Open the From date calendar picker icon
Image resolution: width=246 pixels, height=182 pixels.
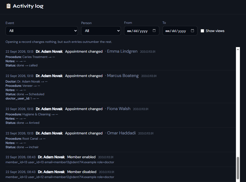coord(154,30)
